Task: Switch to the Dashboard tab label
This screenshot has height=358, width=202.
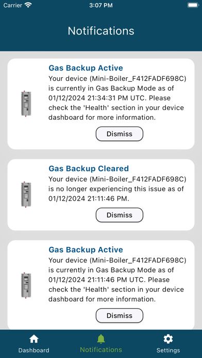Action: click(x=34, y=350)
